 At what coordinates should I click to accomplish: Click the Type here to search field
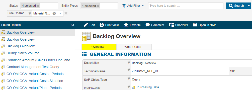click(186, 6)
